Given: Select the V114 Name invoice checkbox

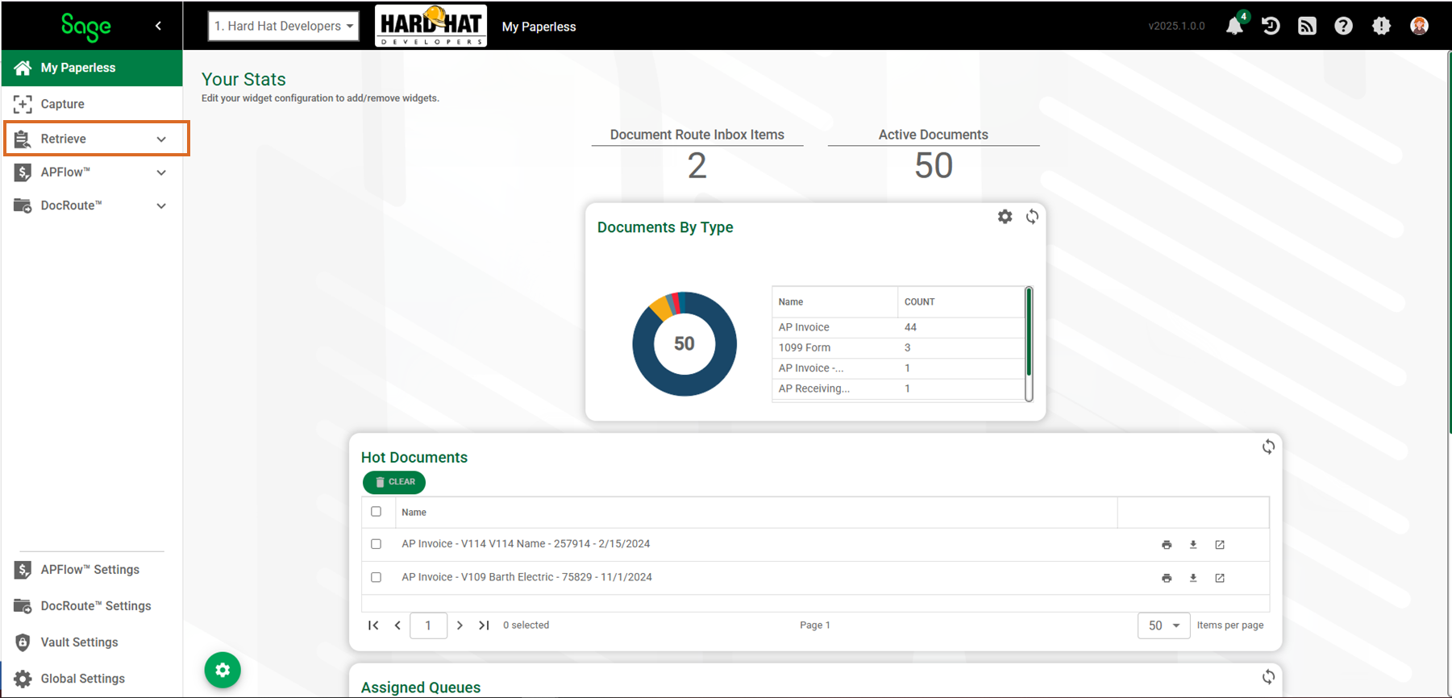Looking at the screenshot, I should 376,544.
